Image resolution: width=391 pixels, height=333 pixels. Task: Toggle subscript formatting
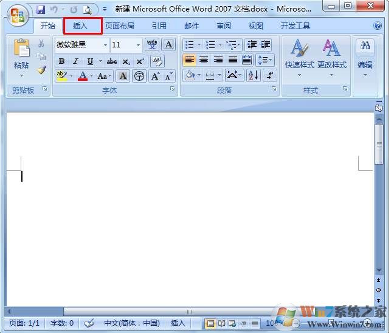coord(126,61)
